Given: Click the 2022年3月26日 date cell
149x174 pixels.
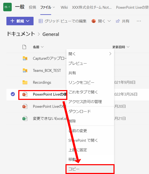Looking at the screenshot, I should point(126,94).
